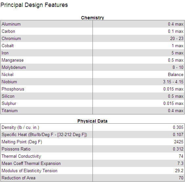Click the Molybdenum row label

pos(14,67)
